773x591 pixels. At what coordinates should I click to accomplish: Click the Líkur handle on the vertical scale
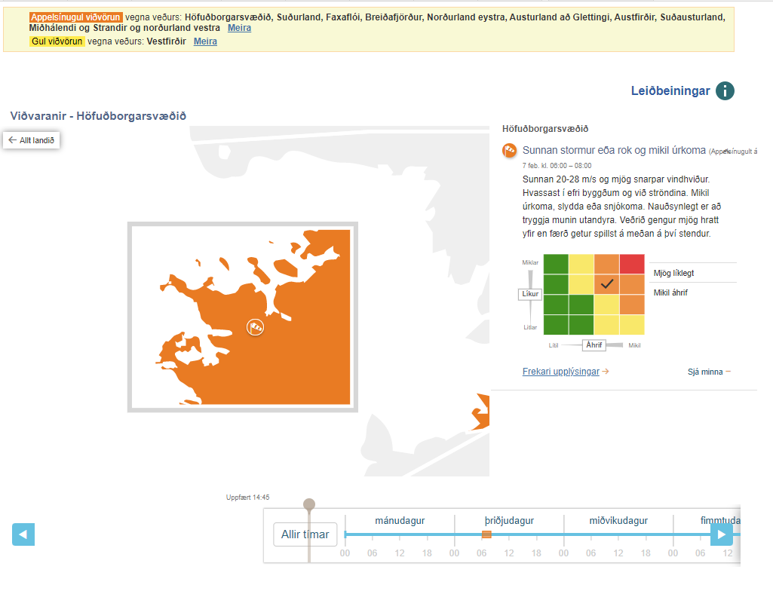pyautogui.click(x=529, y=294)
